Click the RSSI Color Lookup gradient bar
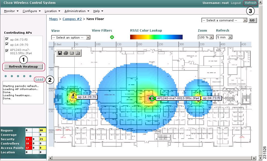The height and width of the screenshot is (161, 267). (x=156, y=37)
